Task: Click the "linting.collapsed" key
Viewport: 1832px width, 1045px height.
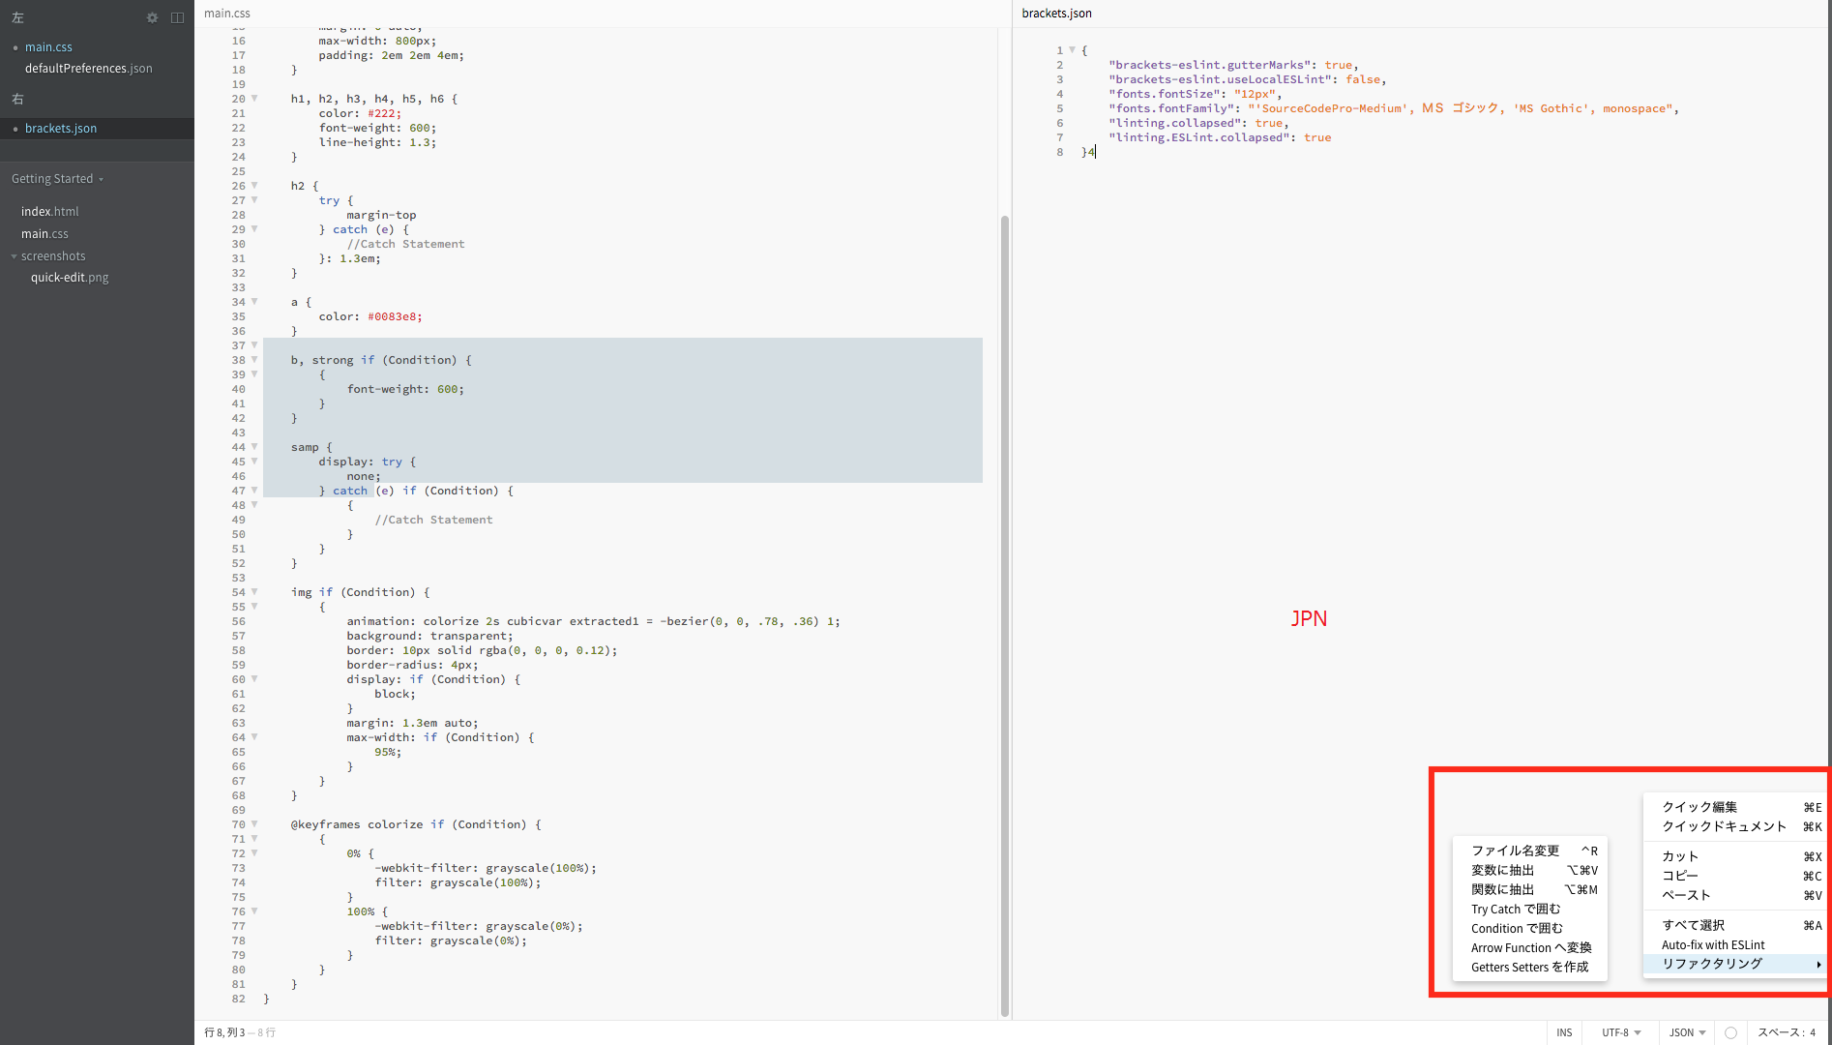Action: (x=1175, y=123)
